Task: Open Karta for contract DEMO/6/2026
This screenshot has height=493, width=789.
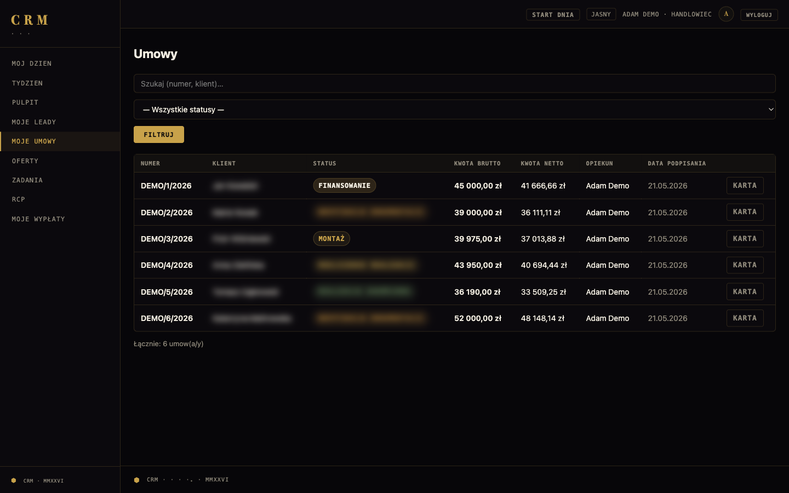Action: coord(745,318)
